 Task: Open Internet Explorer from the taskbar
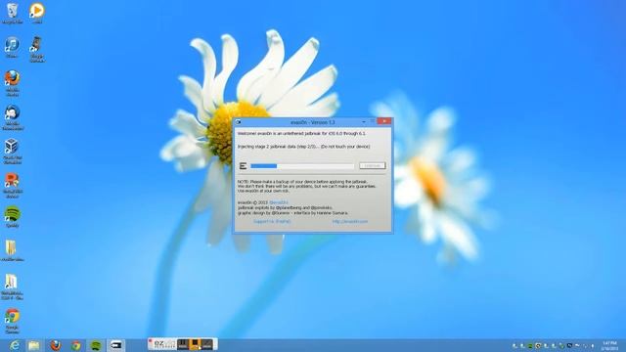point(15,345)
